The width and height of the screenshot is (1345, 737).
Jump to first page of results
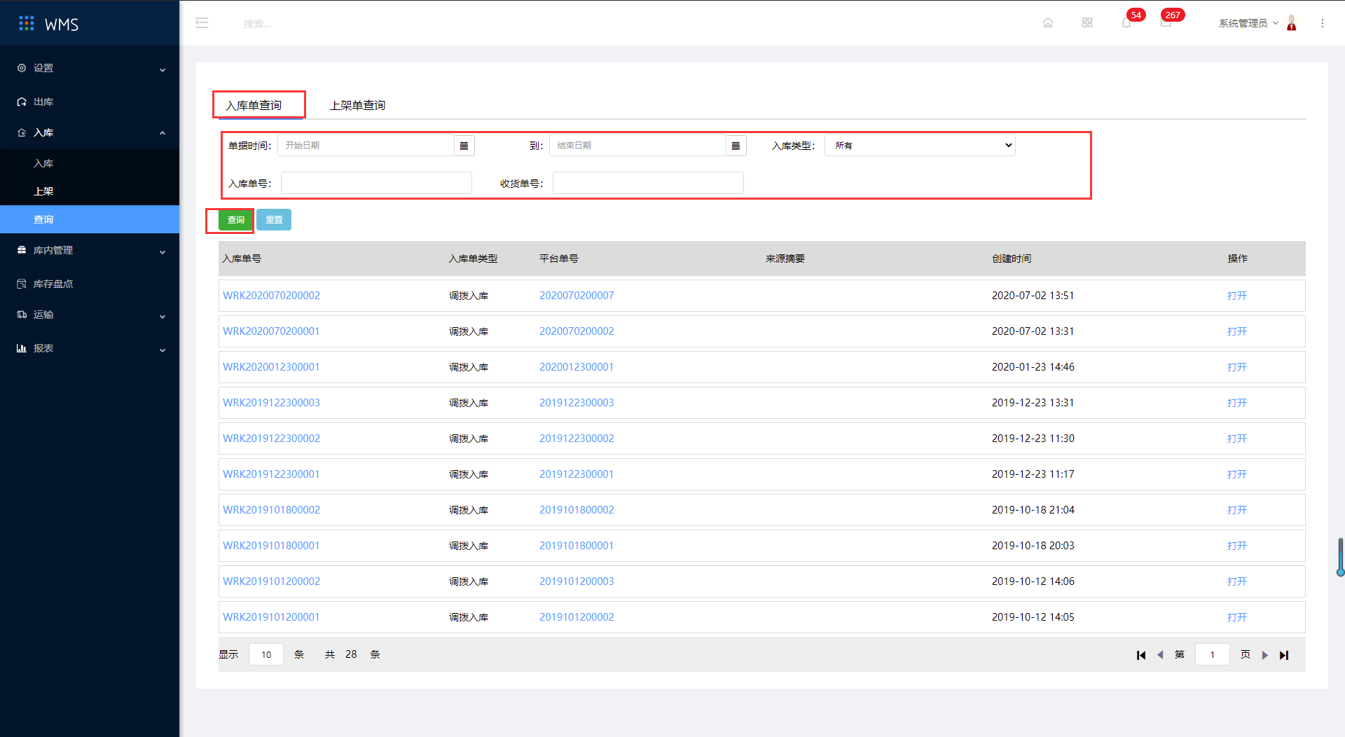point(1141,655)
